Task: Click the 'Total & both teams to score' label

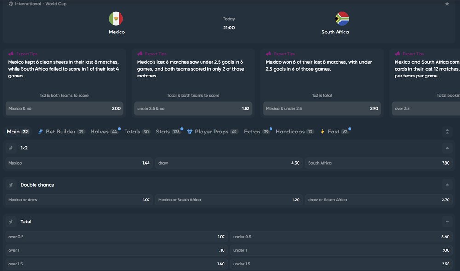Action: (193, 95)
